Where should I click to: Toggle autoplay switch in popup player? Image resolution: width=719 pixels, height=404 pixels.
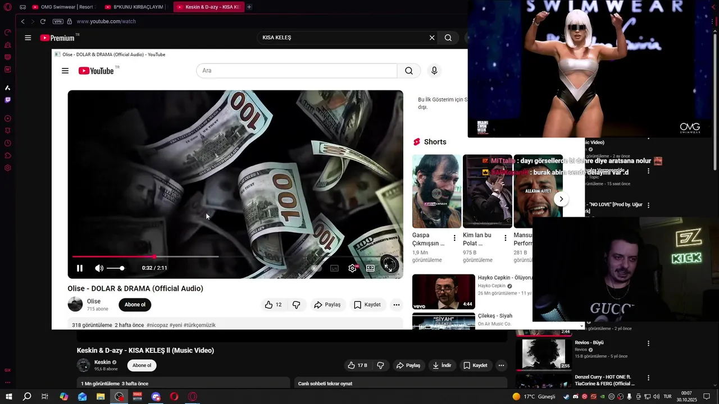[316, 268]
